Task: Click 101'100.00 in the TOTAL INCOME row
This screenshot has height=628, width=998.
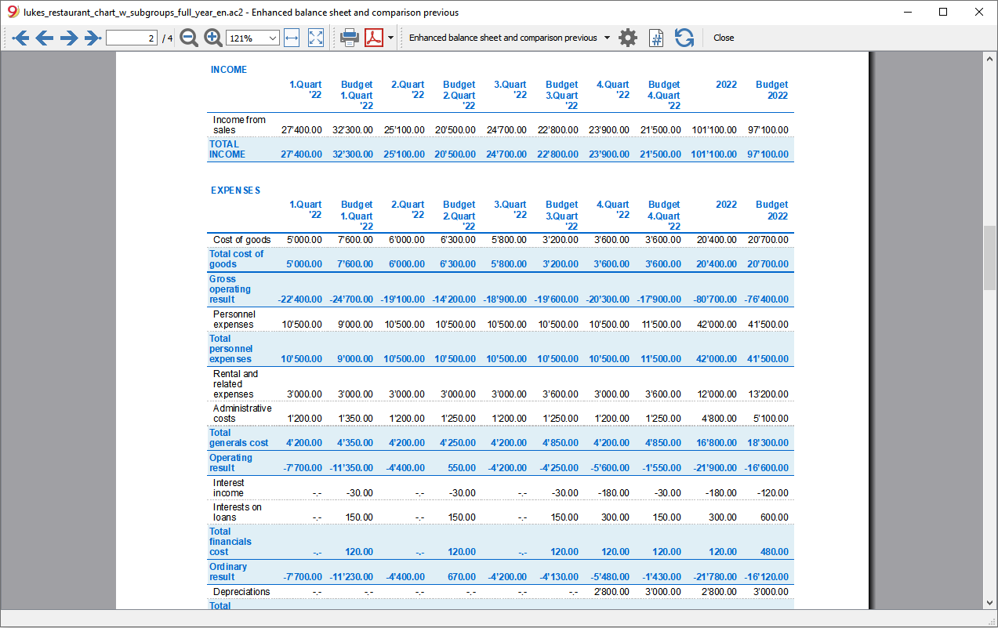Action: (713, 154)
